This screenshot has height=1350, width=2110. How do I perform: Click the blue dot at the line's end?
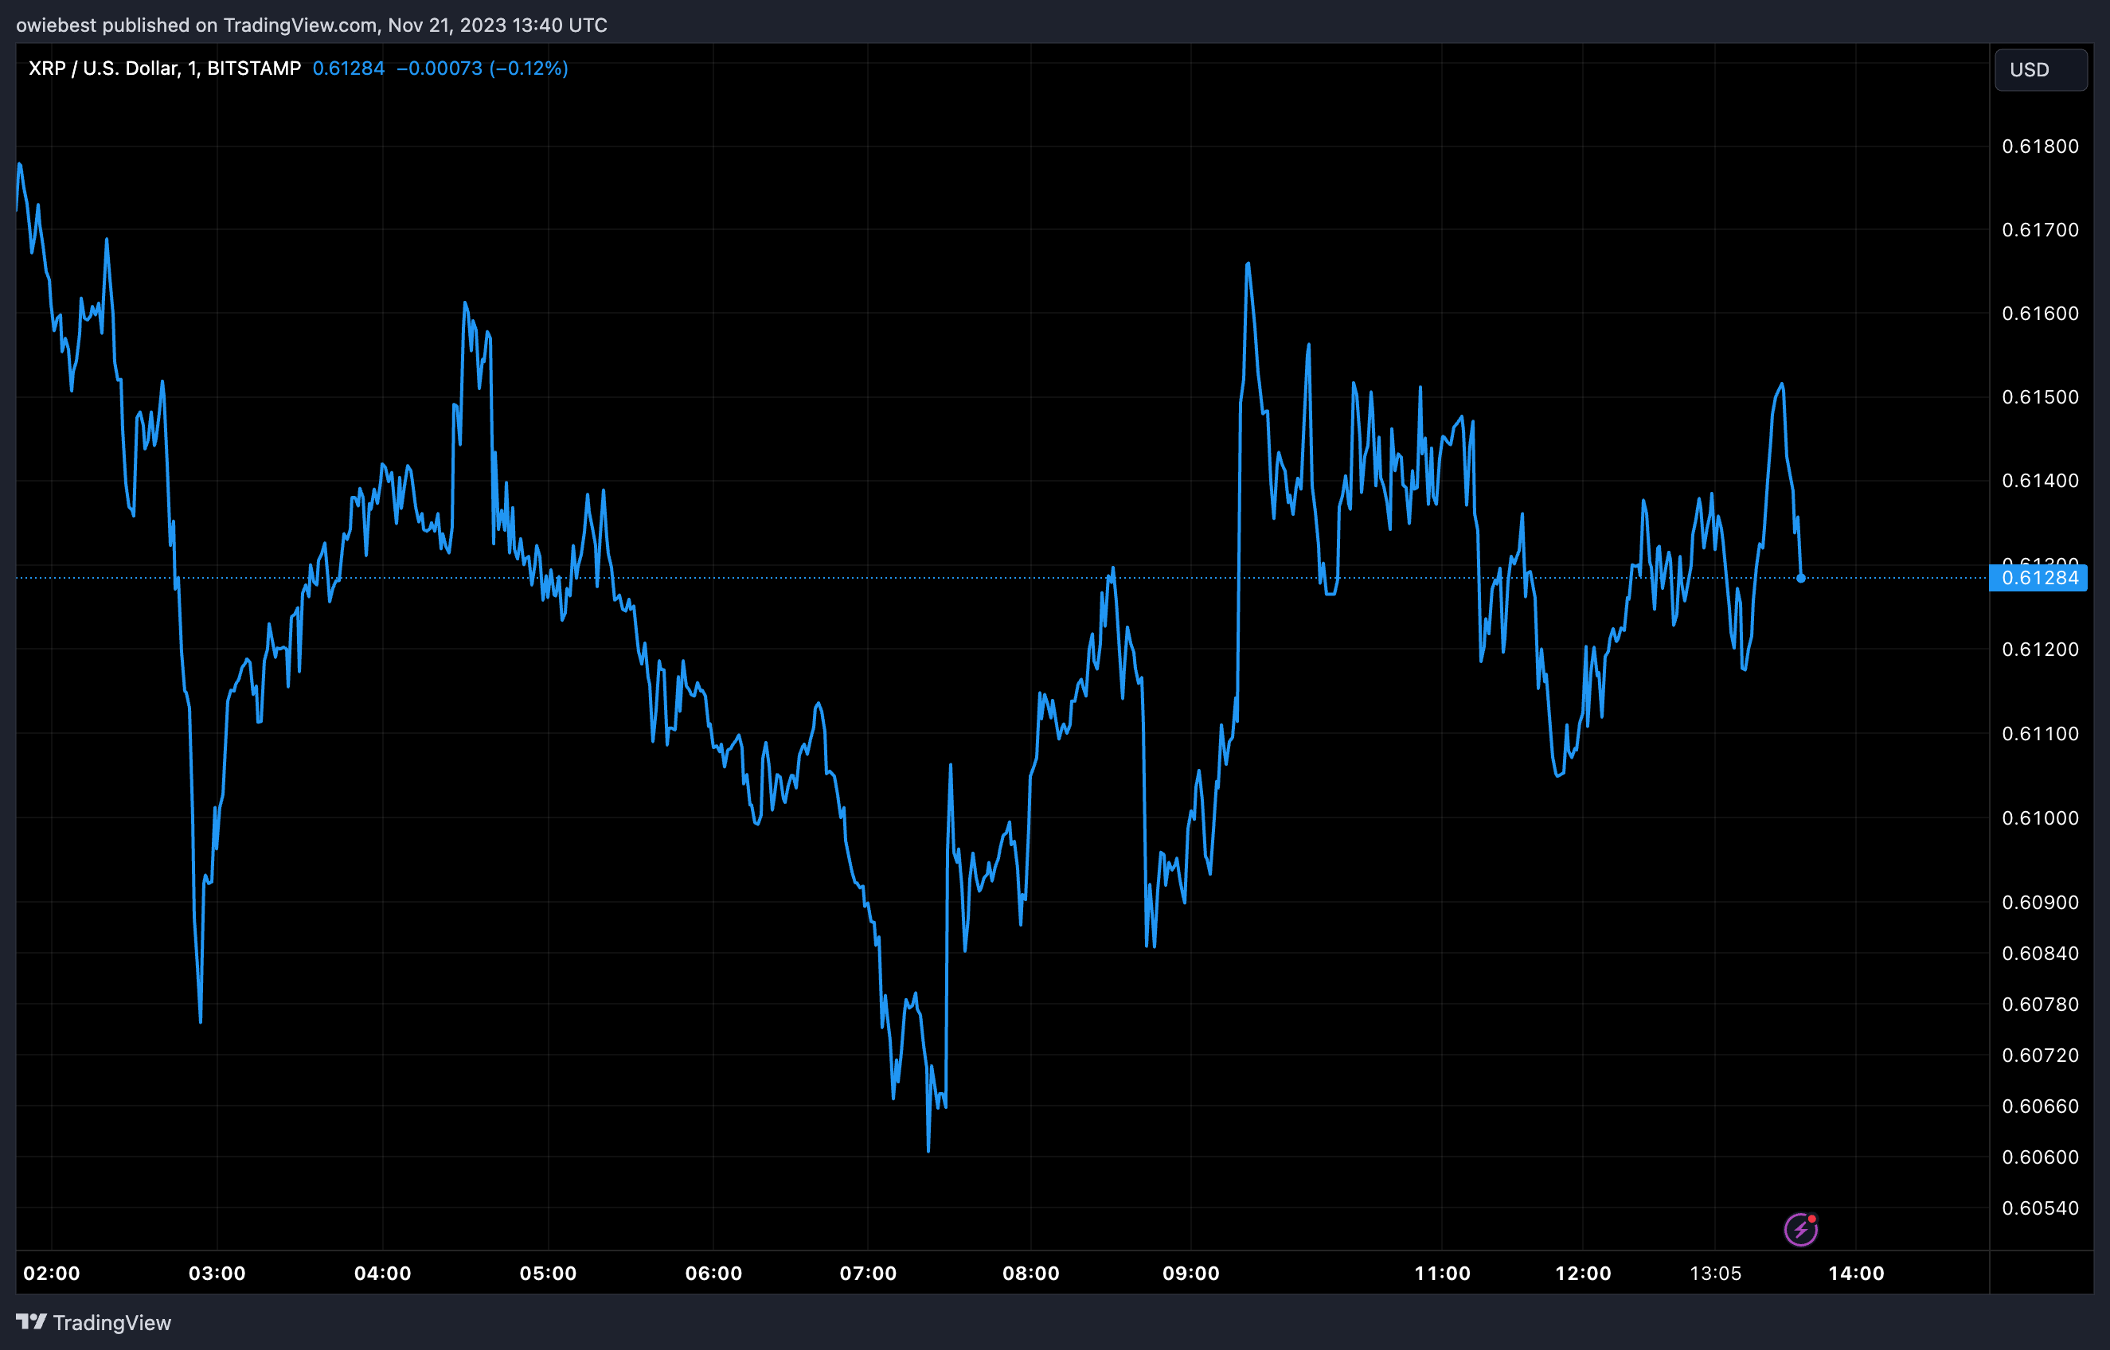(x=1800, y=578)
